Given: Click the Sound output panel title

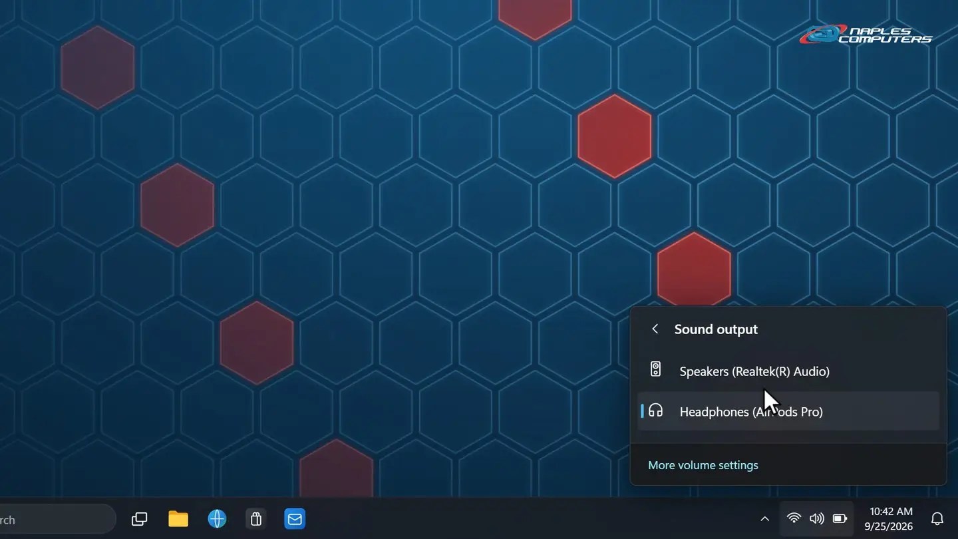Looking at the screenshot, I should click(716, 329).
